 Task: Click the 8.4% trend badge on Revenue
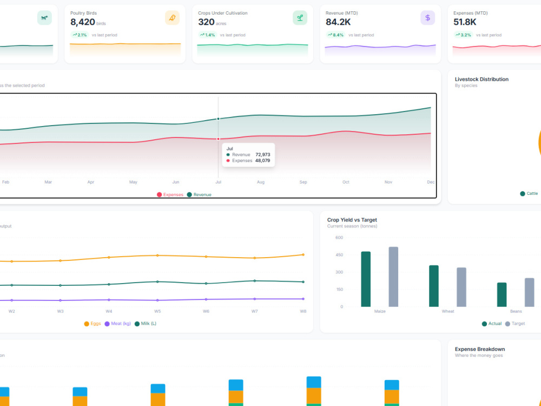point(335,35)
